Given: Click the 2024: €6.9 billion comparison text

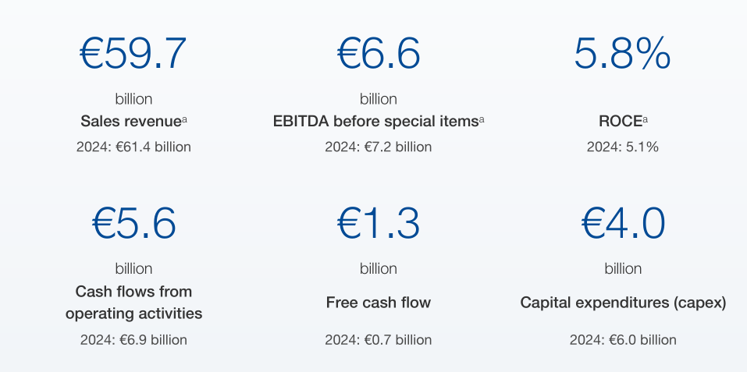Looking at the screenshot, I should [x=133, y=340].
